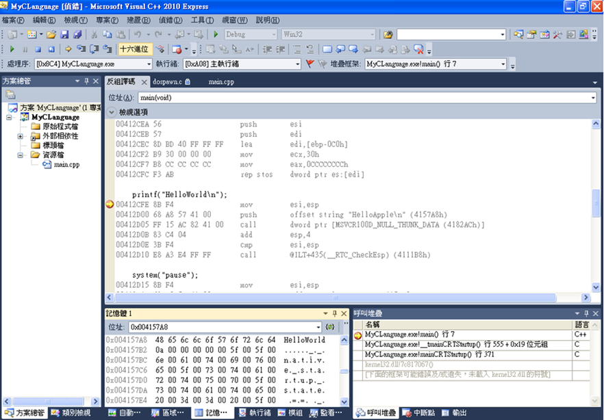604x420 pixels.
Task: Open the memory address dropdown
Action: 318,327
